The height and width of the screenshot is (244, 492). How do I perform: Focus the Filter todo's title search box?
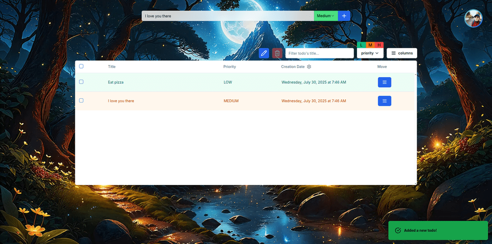(x=320, y=53)
